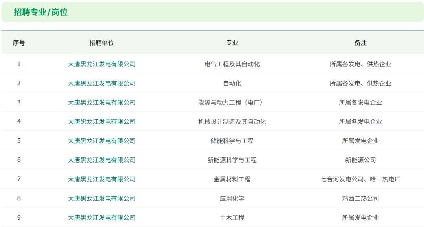The width and height of the screenshot is (424, 227).
Task: Click the 机械设计制造及其自动化 major entry
Action: (232, 122)
